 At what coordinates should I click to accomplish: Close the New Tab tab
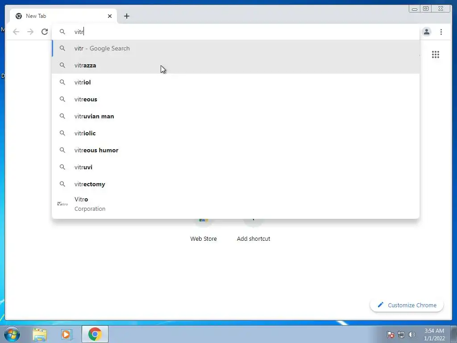(110, 16)
